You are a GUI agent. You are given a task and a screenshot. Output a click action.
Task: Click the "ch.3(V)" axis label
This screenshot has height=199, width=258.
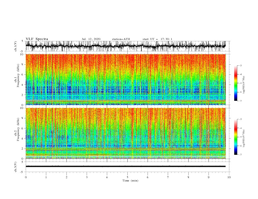click(16, 167)
